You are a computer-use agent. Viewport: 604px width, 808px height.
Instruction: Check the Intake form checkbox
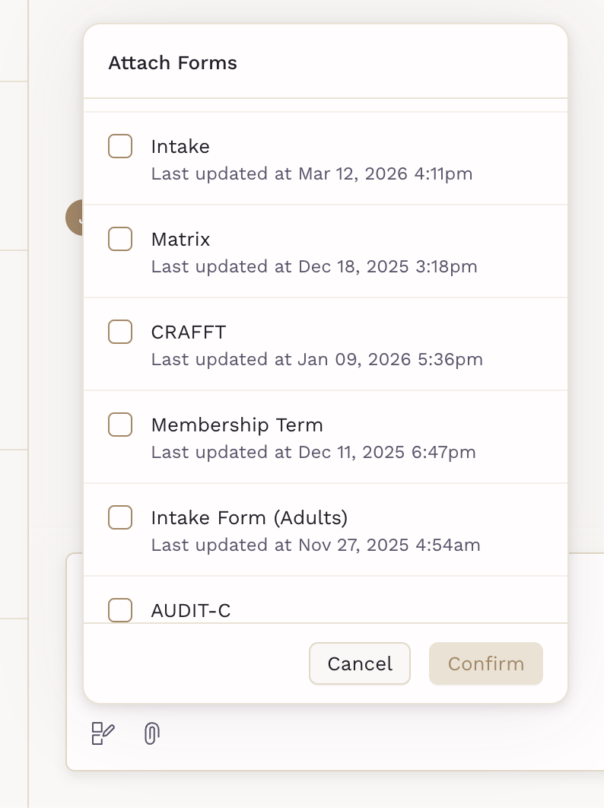coord(120,146)
